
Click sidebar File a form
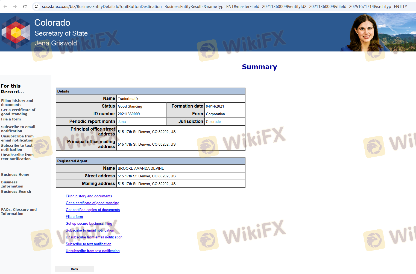click(x=11, y=119)
